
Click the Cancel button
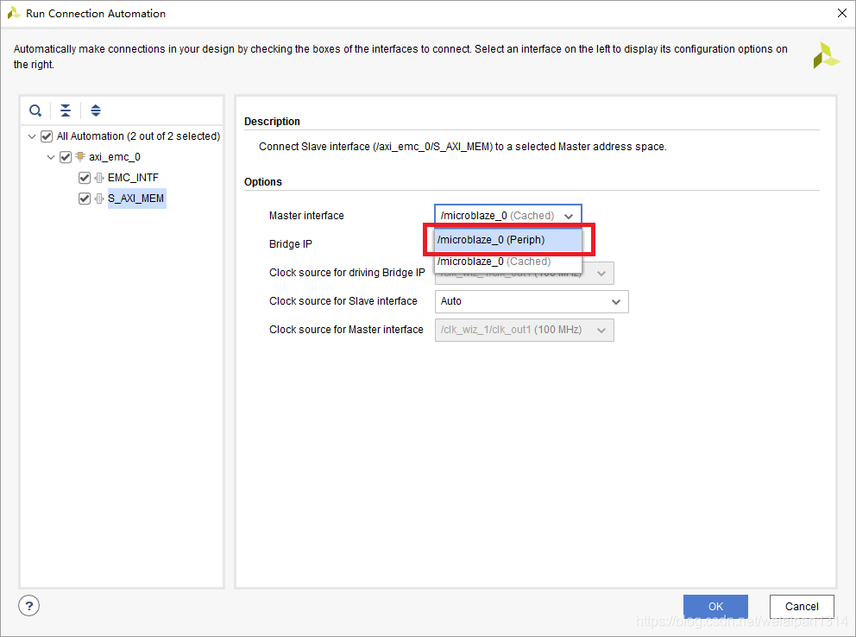(802, 606)
